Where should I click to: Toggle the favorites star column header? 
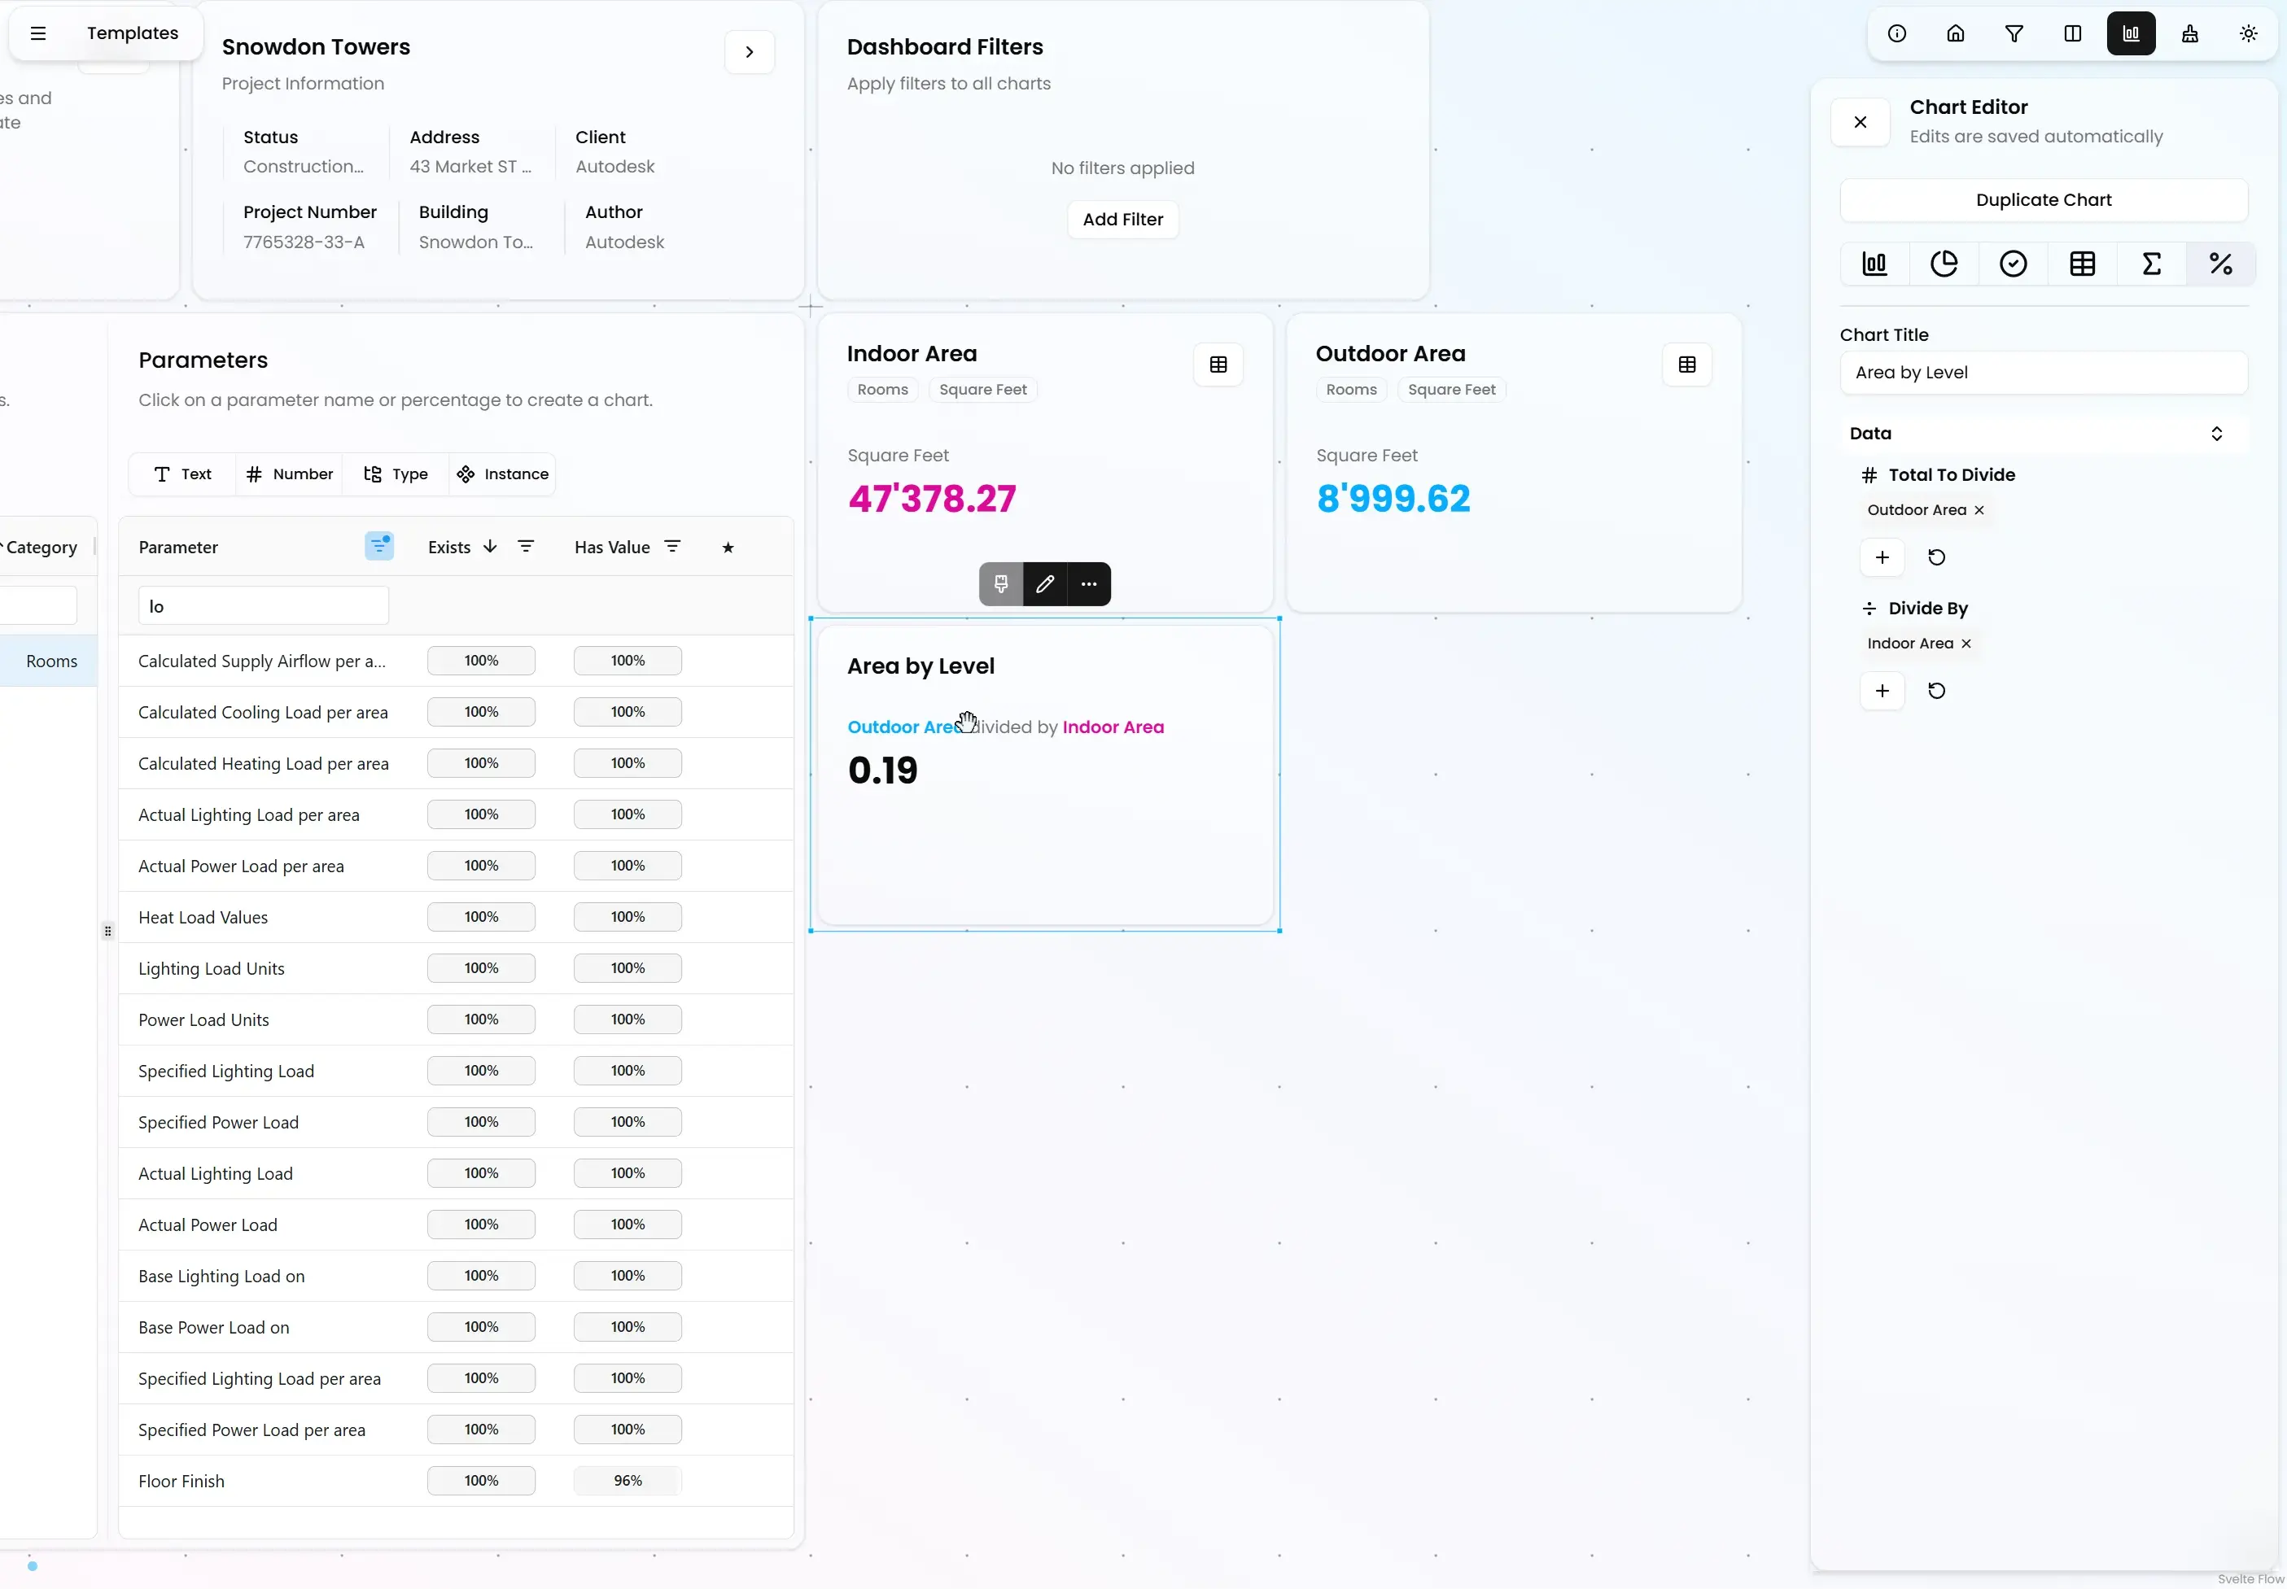[728, 548]
